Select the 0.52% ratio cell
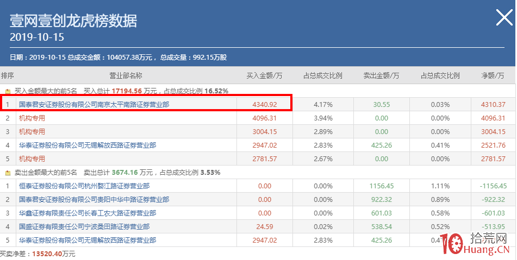This screenshot has width=517, height=260. pyautogui.click(x=440, y=226)
